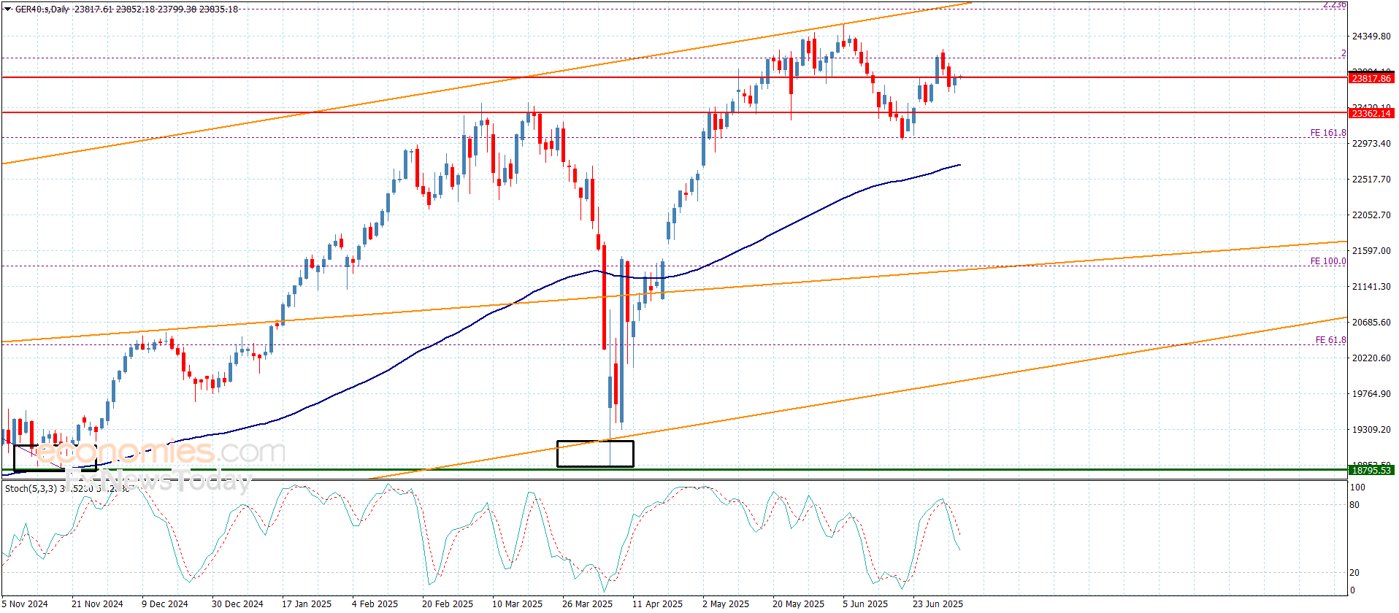The width and height of the screenshot is (1399, 613).
Task: Click the 17 Jan 2025 date label
Action: [307, 604]
